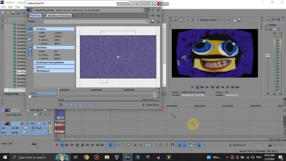The height and width of the screenshot is (161, 286).
Task: Toggle auto ripple in main toolbar
Action: tap(189, 145)
